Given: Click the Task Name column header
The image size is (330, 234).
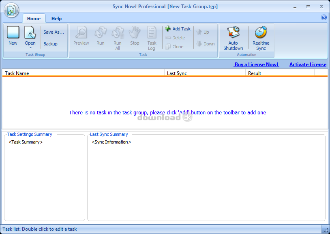Looking at the screenshot, I should 84,73.
